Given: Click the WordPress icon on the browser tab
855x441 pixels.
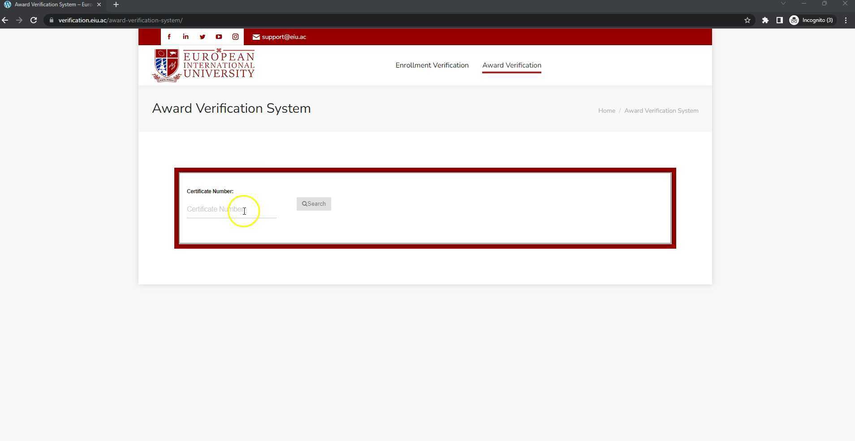Looking at the screenshot, I should 7,4.
